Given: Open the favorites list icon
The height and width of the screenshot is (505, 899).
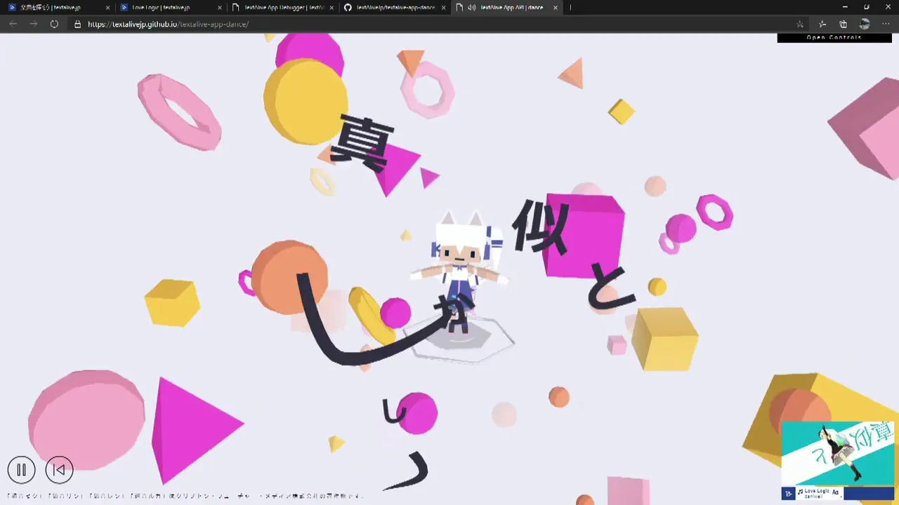Looking at the screenshot, I should 822,24.
